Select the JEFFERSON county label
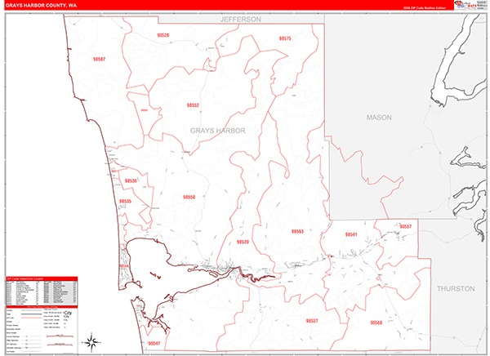The height and width of the screenshot is (356, 490). (x=240, y=19)
